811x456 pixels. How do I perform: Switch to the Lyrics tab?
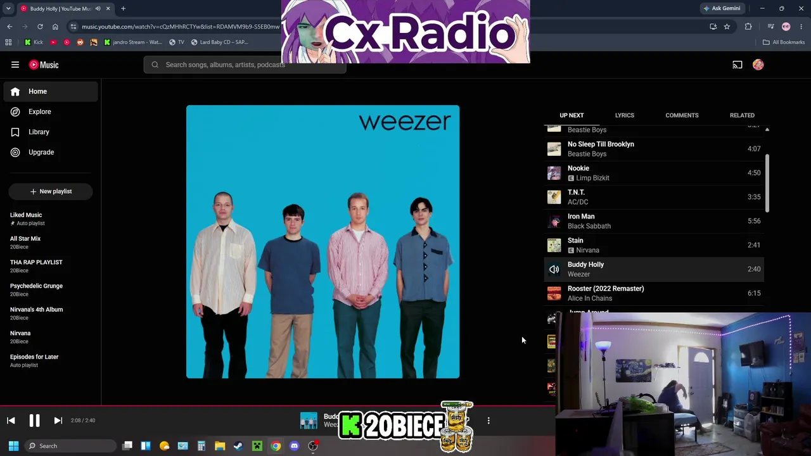point(625,115)
